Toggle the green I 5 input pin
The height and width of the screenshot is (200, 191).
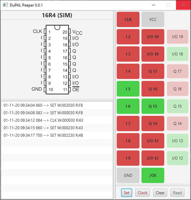tap(128, 89)
